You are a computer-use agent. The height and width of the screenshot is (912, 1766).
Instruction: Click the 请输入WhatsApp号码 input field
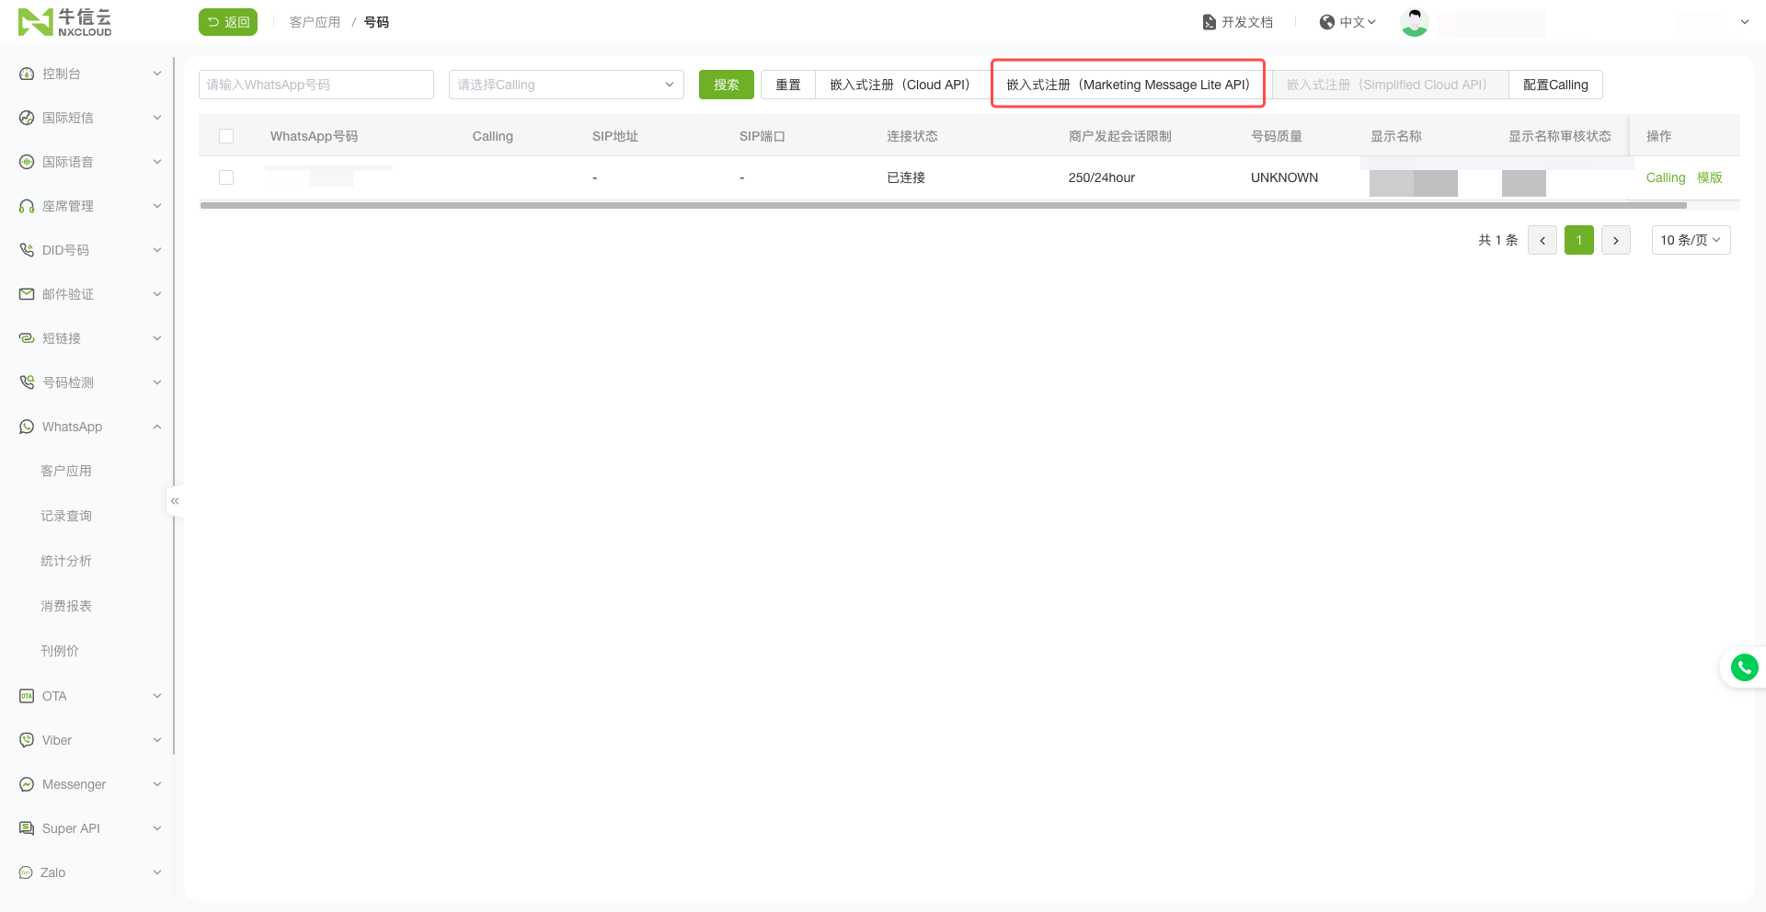point(316,85)
